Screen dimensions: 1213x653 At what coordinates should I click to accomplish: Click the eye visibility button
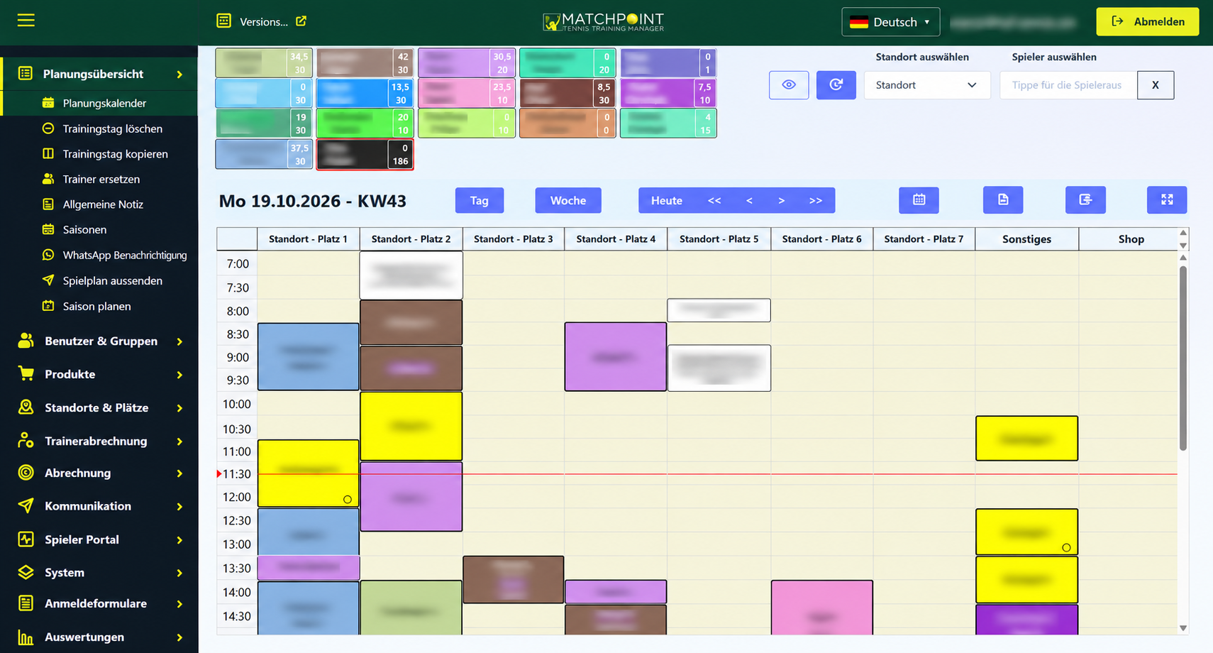pyautogui.click(x=789, y=85)
